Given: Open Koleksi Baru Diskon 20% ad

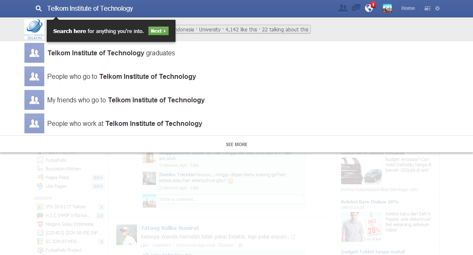Looking at the screenshot, I should tap(370, 202).
